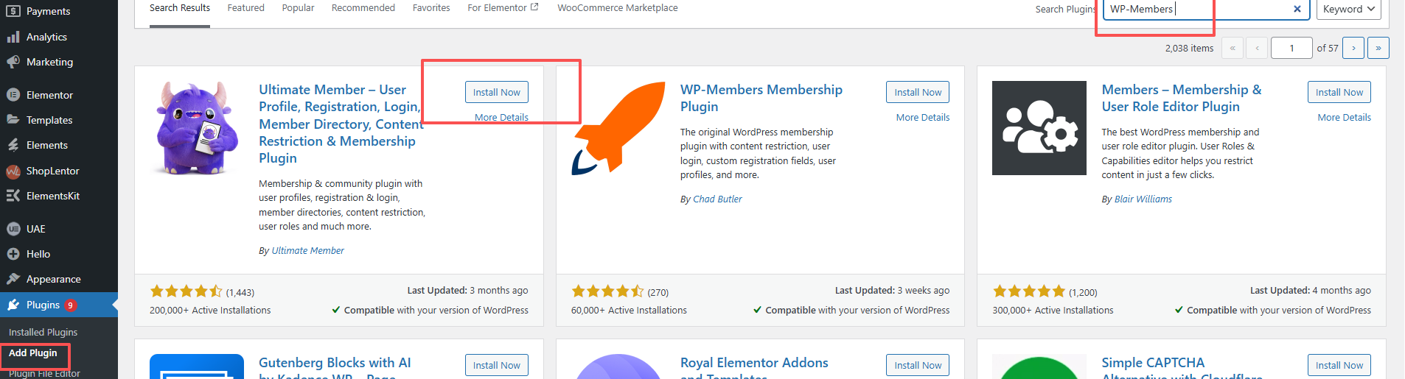This screenshot has height=379, width=1405.
Task: Click '60,000+ Active Installations' text
Action: tap(629, 311)
